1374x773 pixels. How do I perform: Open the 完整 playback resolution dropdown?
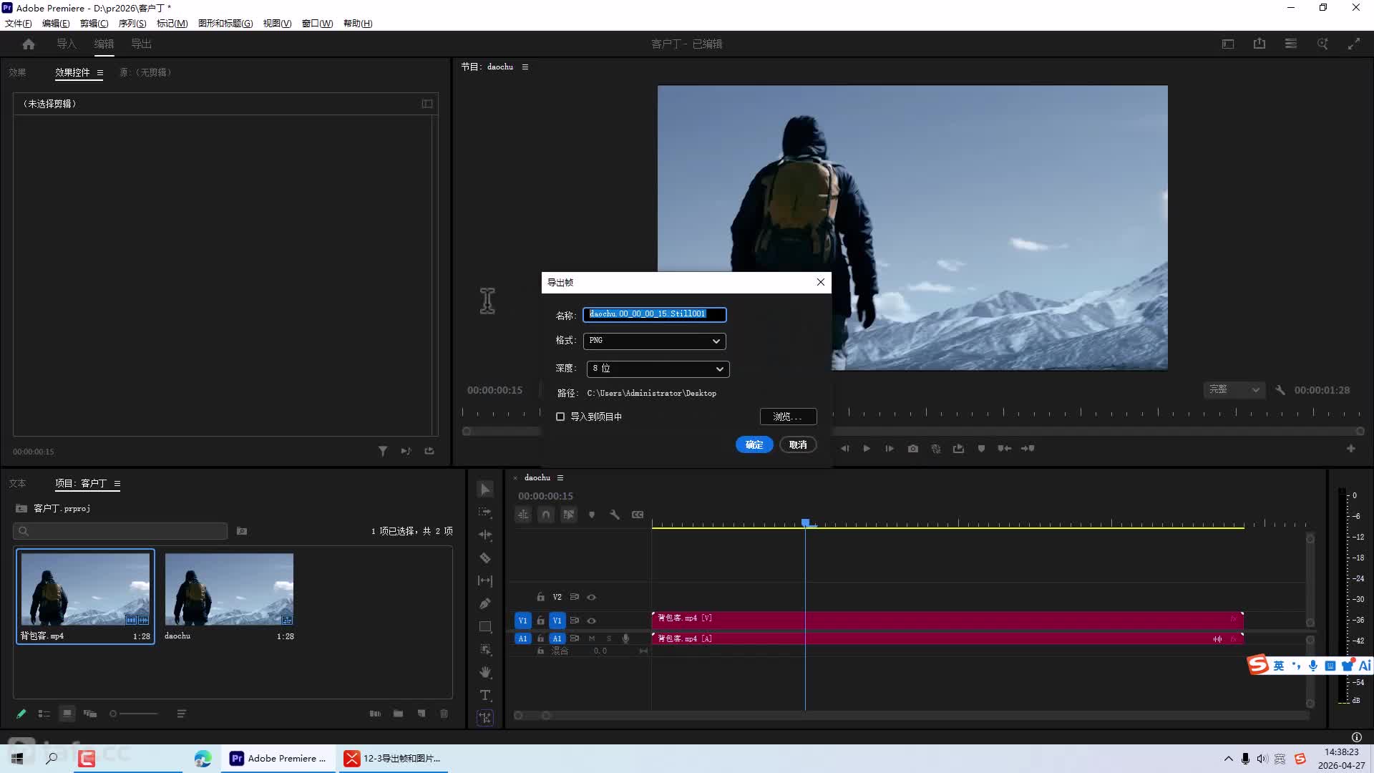(1234, 390)
